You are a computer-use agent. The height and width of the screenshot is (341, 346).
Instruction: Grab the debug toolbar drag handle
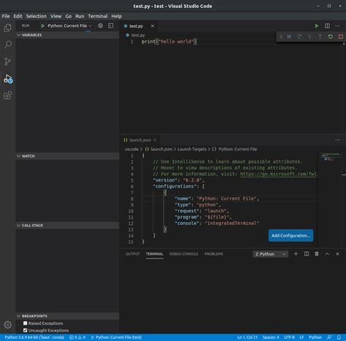pos(281,37)
